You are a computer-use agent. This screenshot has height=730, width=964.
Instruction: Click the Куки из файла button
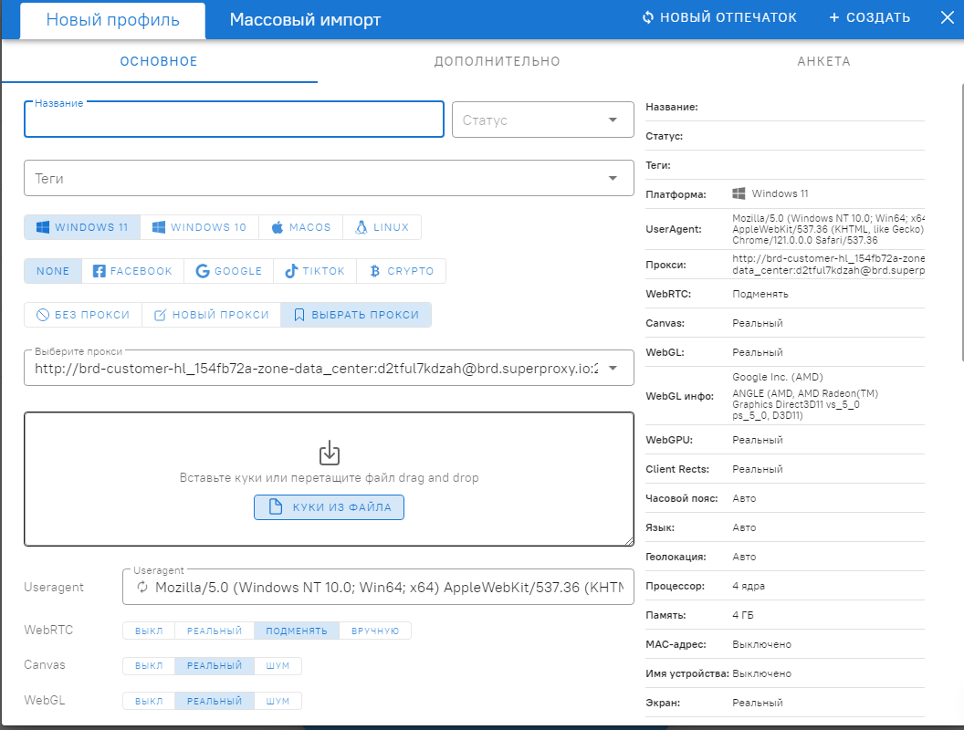click(329, 507)
